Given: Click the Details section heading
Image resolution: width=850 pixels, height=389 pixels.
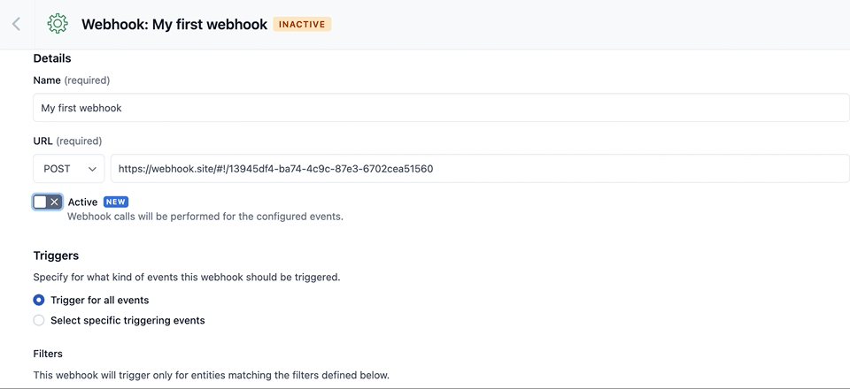Looking at the screenshot, I should coord(52,57).
